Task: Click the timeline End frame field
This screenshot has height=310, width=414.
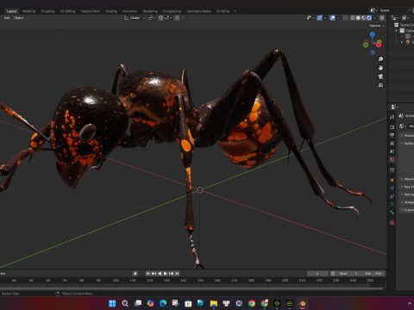Action: (373, 274)
